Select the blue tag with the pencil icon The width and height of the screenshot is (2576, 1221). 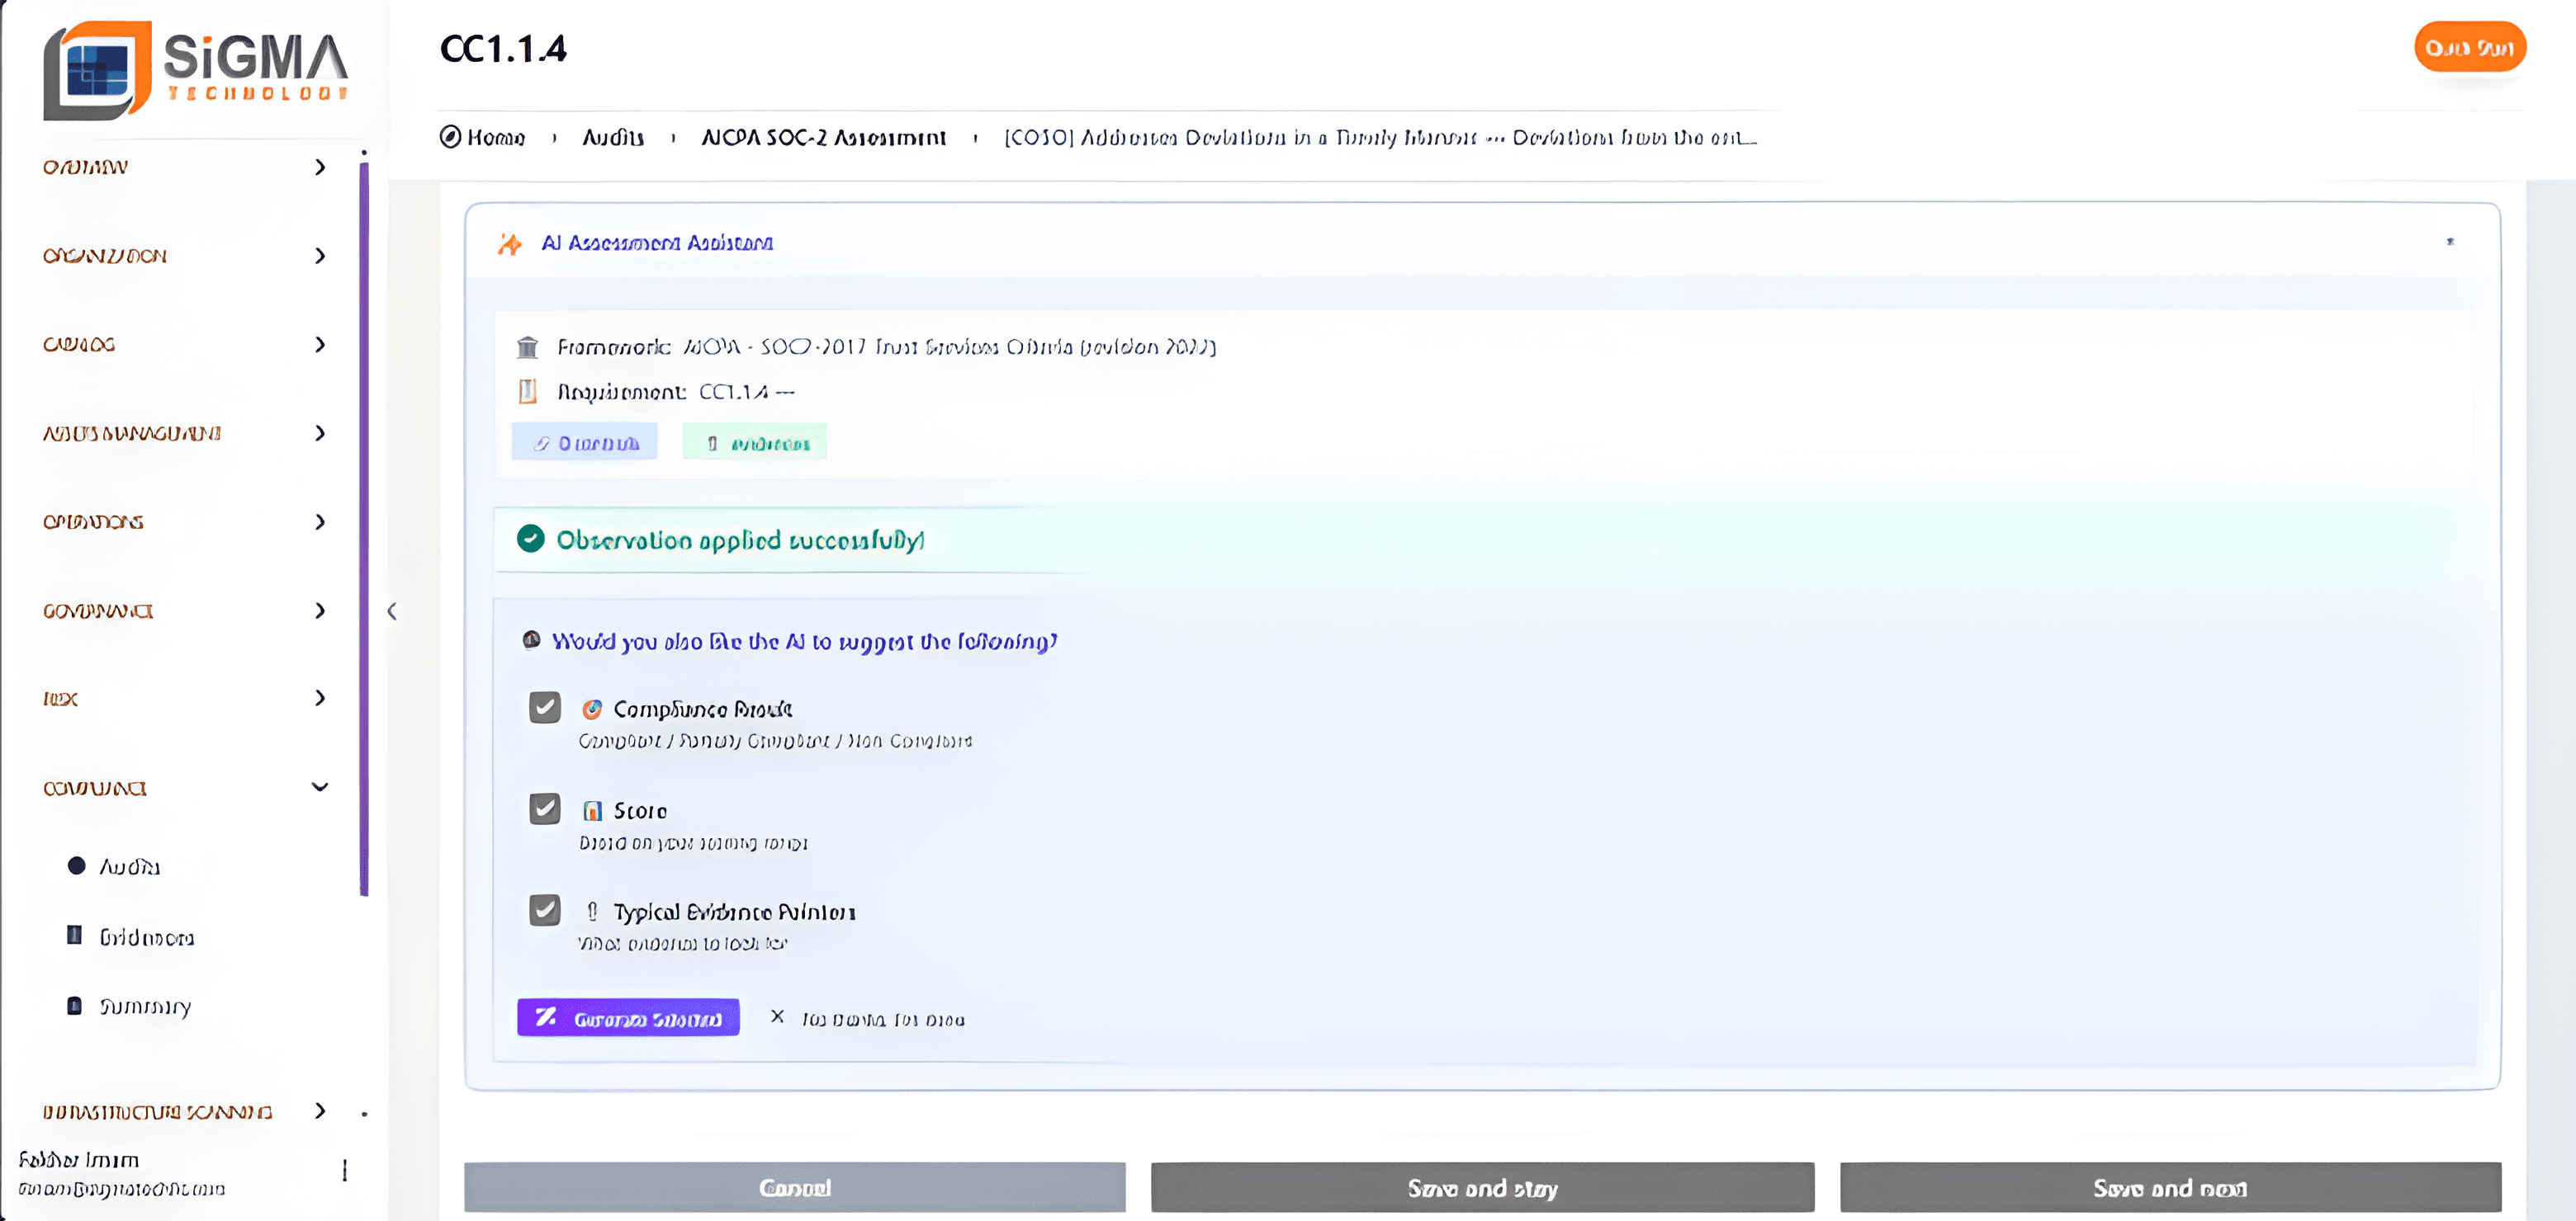[x=585, y=443]
